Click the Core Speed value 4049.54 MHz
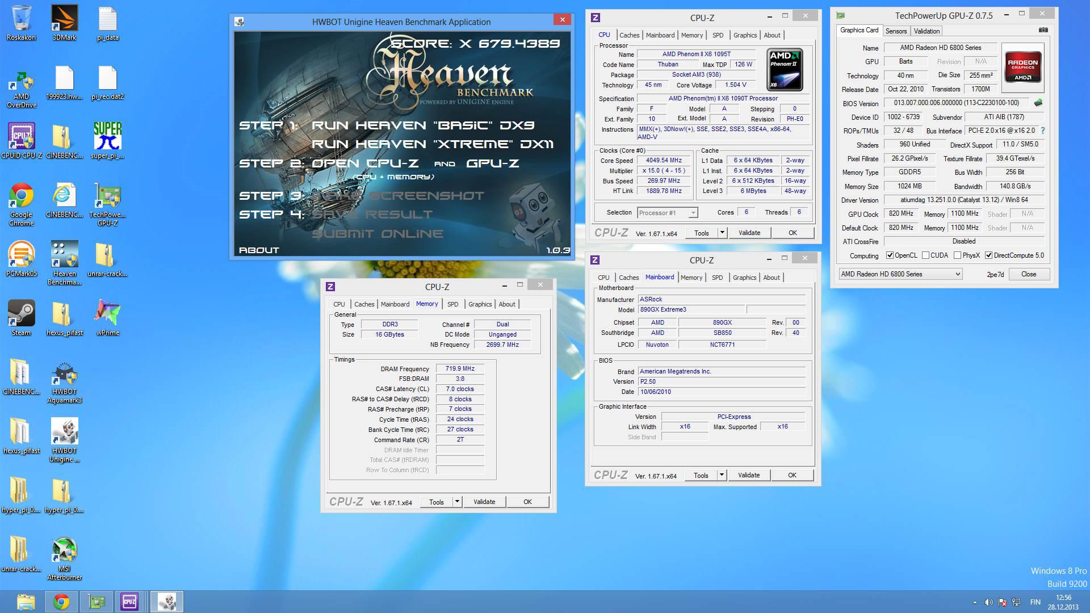 (664, 160)
